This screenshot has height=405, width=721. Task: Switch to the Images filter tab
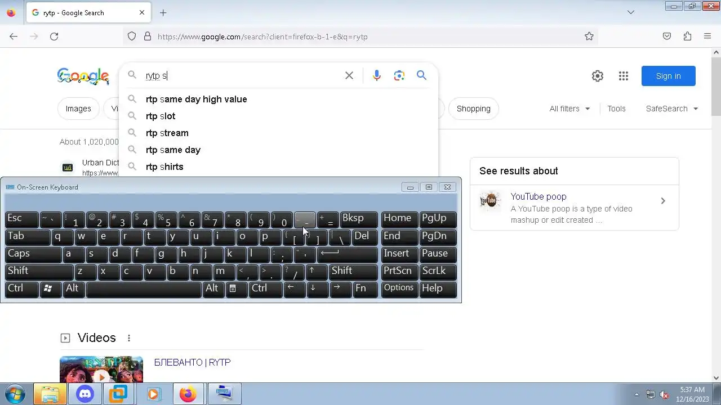point(78,109)
